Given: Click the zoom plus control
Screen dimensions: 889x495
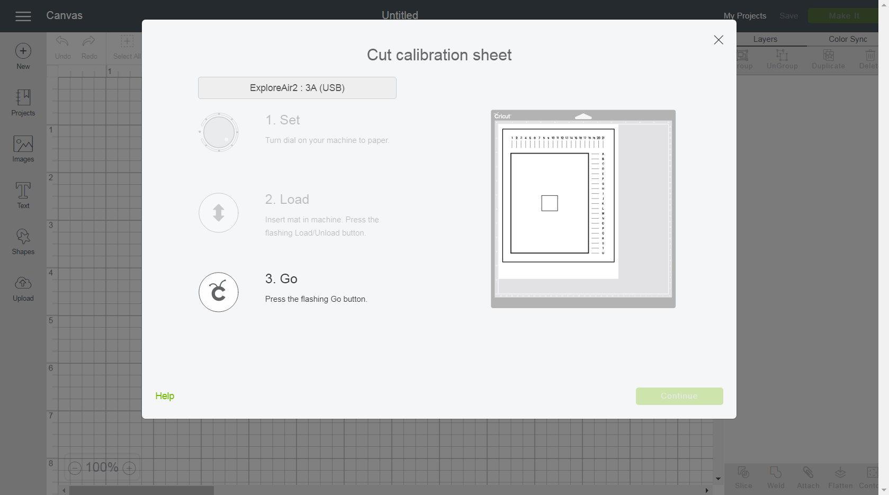Looking at the screenshot, I should 129,467.
